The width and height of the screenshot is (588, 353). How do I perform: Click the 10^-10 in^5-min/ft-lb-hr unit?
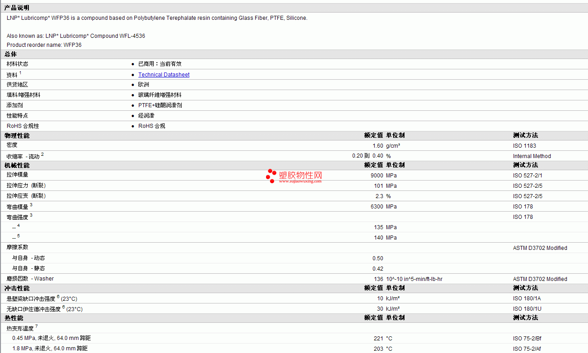[414, 279]
